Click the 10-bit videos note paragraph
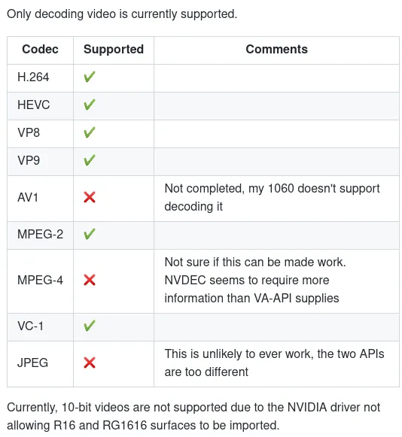 193,416
